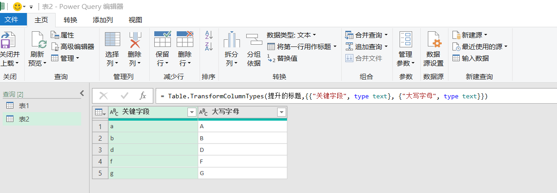
Task: Switch to the 视图 view tab
Action: 135,20
